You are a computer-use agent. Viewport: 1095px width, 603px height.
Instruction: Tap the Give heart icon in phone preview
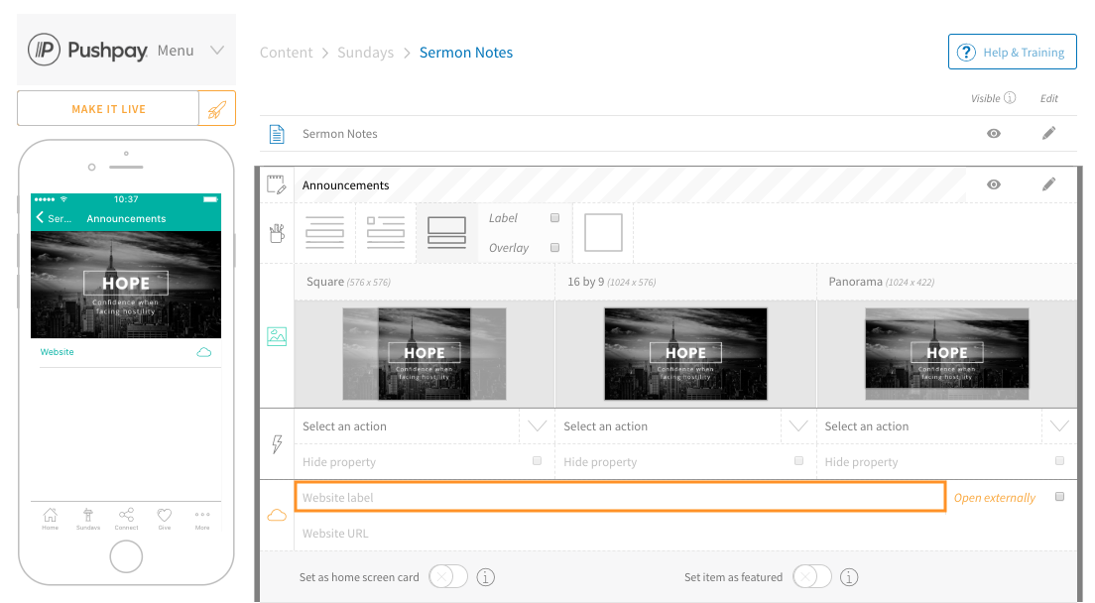[x=165, y=516]
